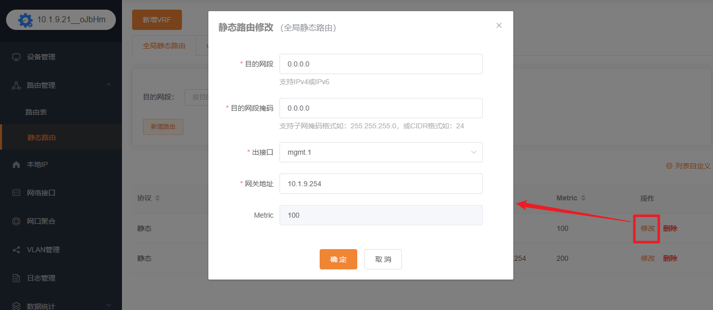Open 设备管理 via its monitor icon
Viewport: 713px width, 310px height.
17,57
